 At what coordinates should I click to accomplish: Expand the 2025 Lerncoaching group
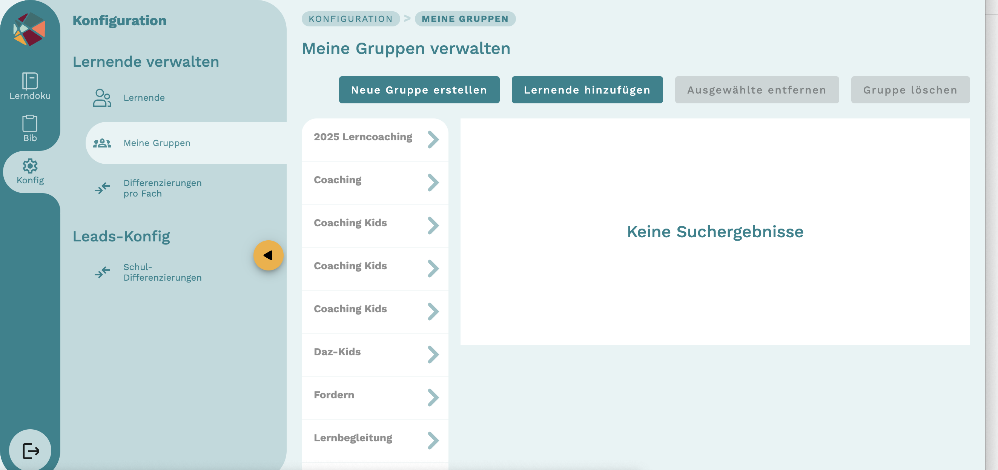[x=433, y=140]
